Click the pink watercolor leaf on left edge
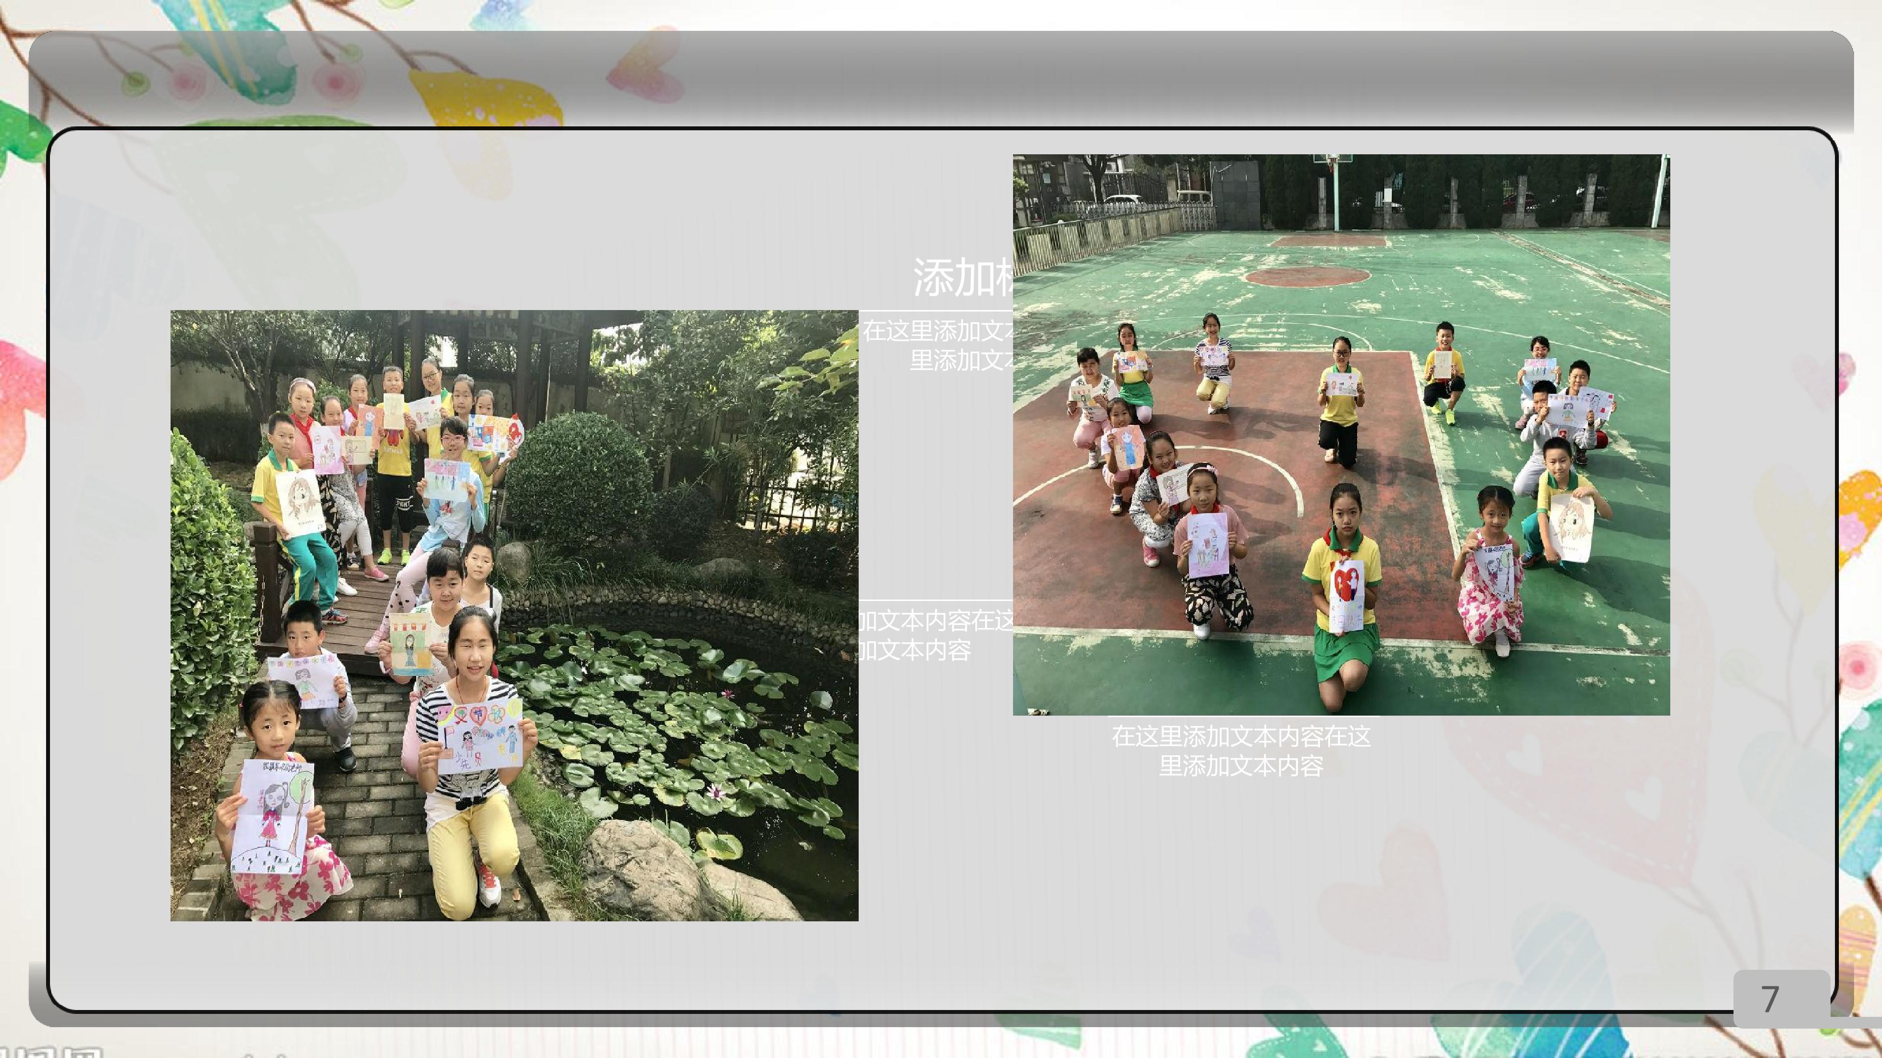 tap(21, 409)
